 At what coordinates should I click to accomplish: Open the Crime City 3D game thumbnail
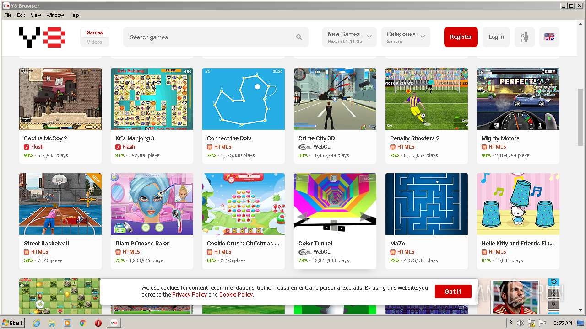tap(335, 99)
